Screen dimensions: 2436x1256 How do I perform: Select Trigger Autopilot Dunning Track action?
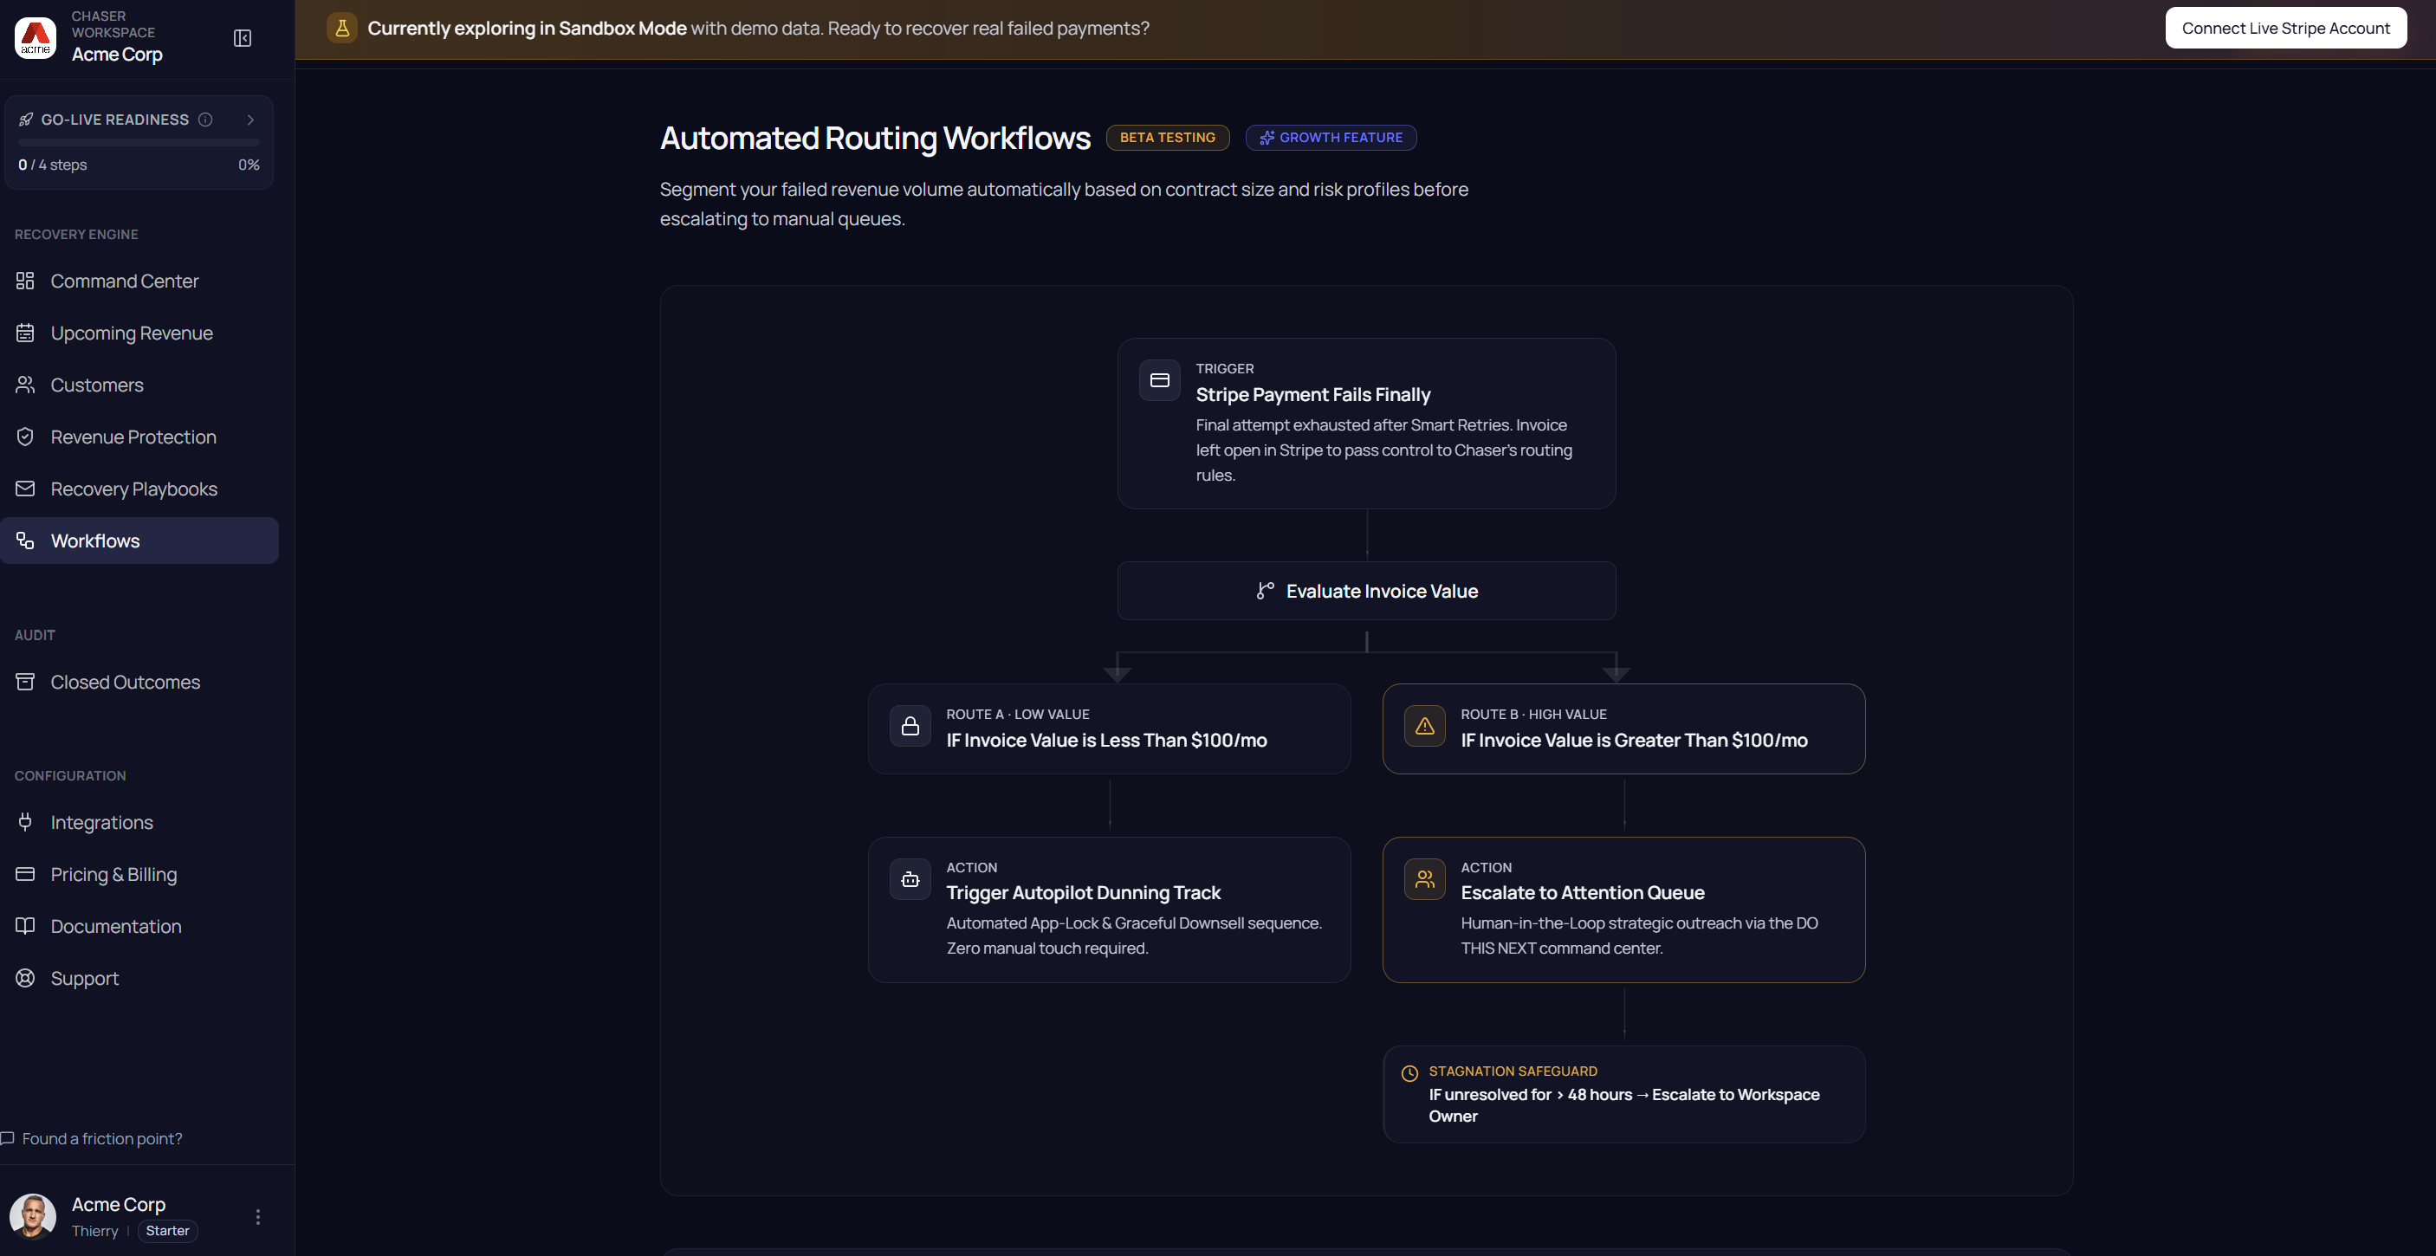coord(1109,910)
